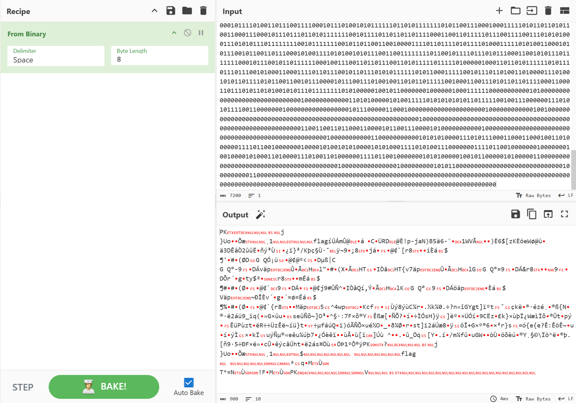Disable the From Binary operation
The height and width of the screenshot is (403, 576).
click(x=187, y=33)
